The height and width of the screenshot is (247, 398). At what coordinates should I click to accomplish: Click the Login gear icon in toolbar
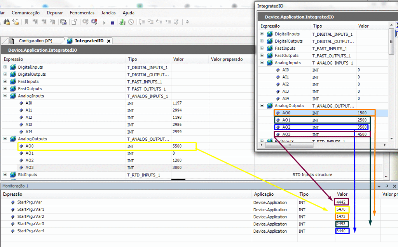point(85,22)
